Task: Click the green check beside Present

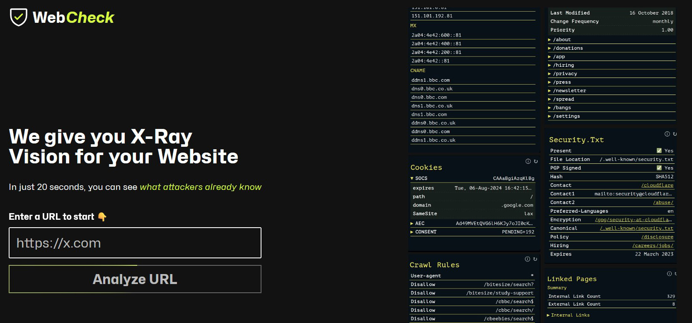Action: point(659,151)
